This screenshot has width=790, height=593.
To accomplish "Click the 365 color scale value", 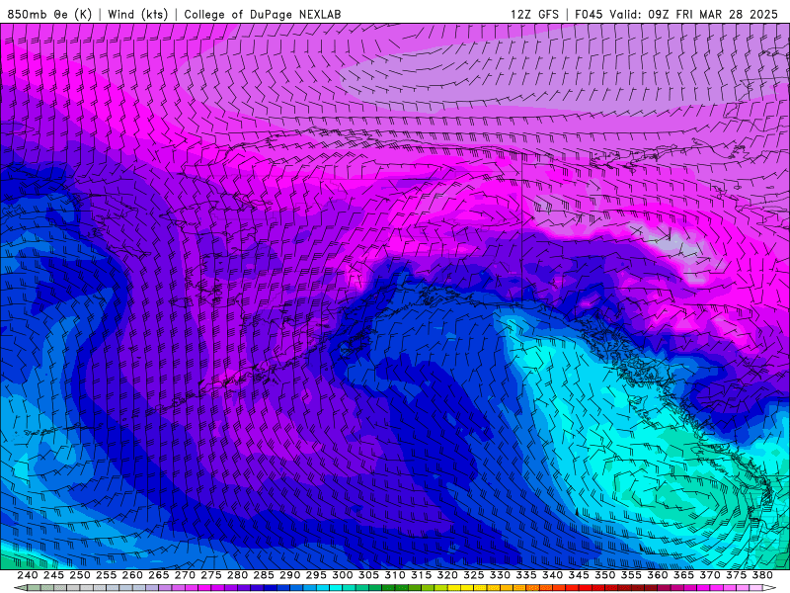I will point(683,575).
